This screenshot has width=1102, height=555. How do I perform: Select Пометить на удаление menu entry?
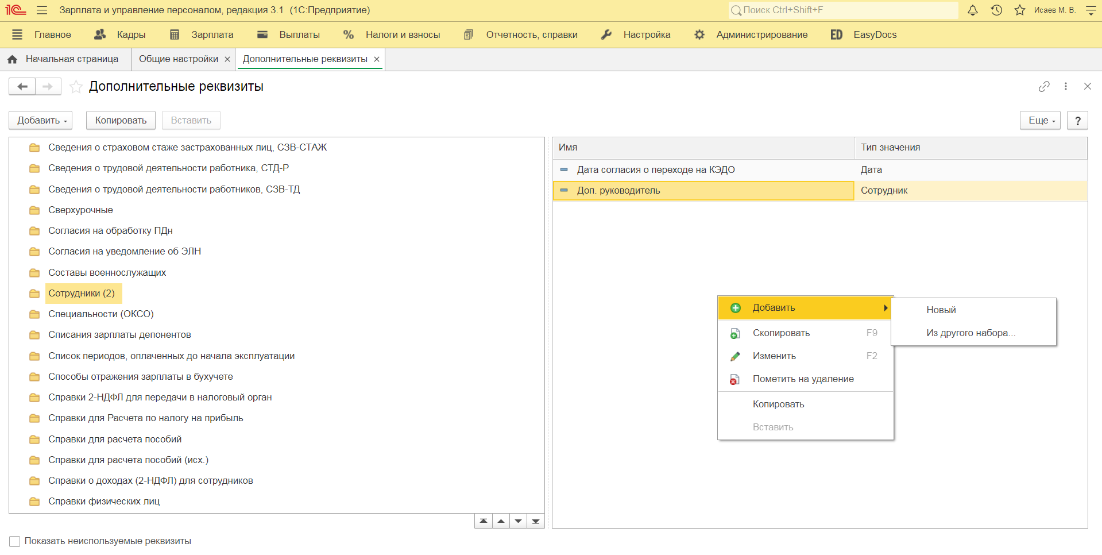tap(803, 379)
